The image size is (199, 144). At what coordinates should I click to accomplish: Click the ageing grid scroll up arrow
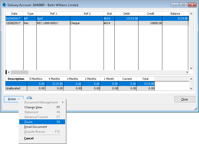click(191, 79)
